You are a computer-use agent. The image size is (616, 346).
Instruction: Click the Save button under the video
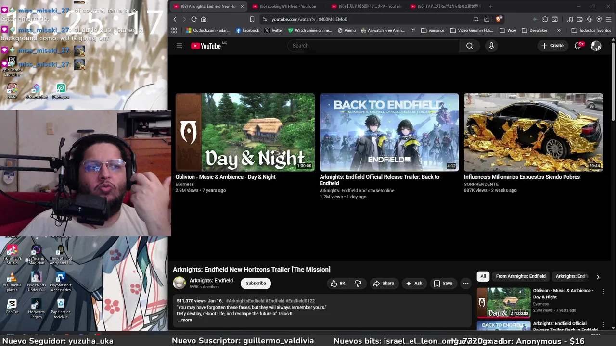coord(443,284)
